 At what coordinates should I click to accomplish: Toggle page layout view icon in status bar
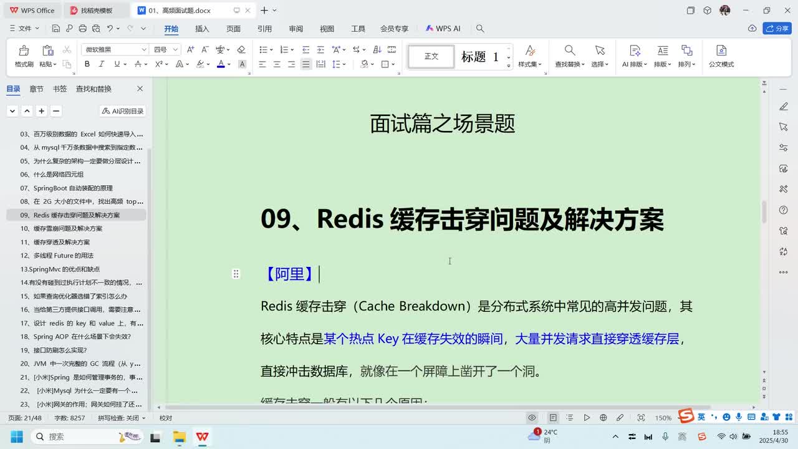[x=553, y=418]
